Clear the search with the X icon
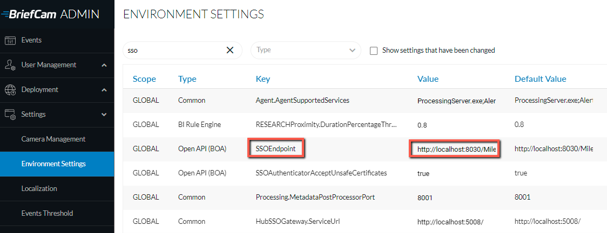 click(x=230, y=50)
